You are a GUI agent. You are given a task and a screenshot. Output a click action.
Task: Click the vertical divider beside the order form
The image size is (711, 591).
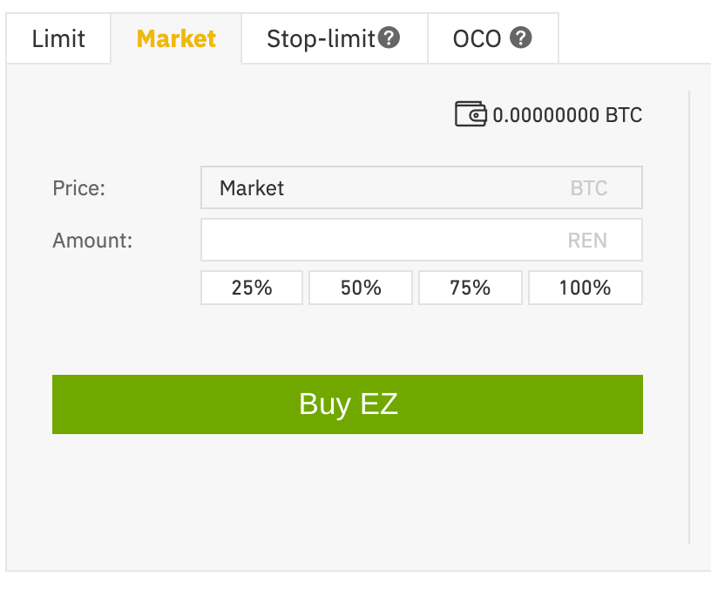pos(689,317)
